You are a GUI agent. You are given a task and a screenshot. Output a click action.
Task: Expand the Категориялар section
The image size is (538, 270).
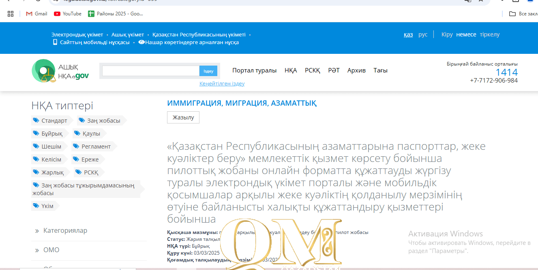tap(65, 230)
